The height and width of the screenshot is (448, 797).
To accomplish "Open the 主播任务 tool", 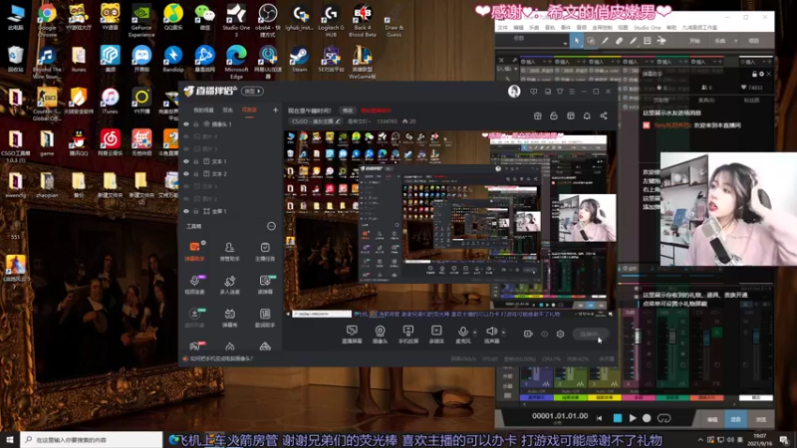I will coord(265,252).
